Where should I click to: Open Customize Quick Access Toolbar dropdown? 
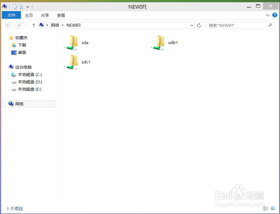(x=27, y=7)
